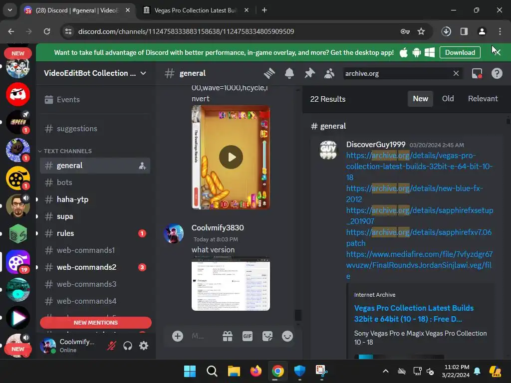This screenshot has width=511, height=383.
Task: Switch to Vegas Pro Collection browser tab
Action: (196, 10)
